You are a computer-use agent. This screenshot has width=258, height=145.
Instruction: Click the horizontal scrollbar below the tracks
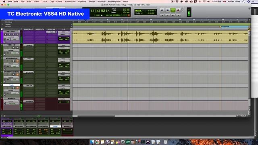[96, 116]
